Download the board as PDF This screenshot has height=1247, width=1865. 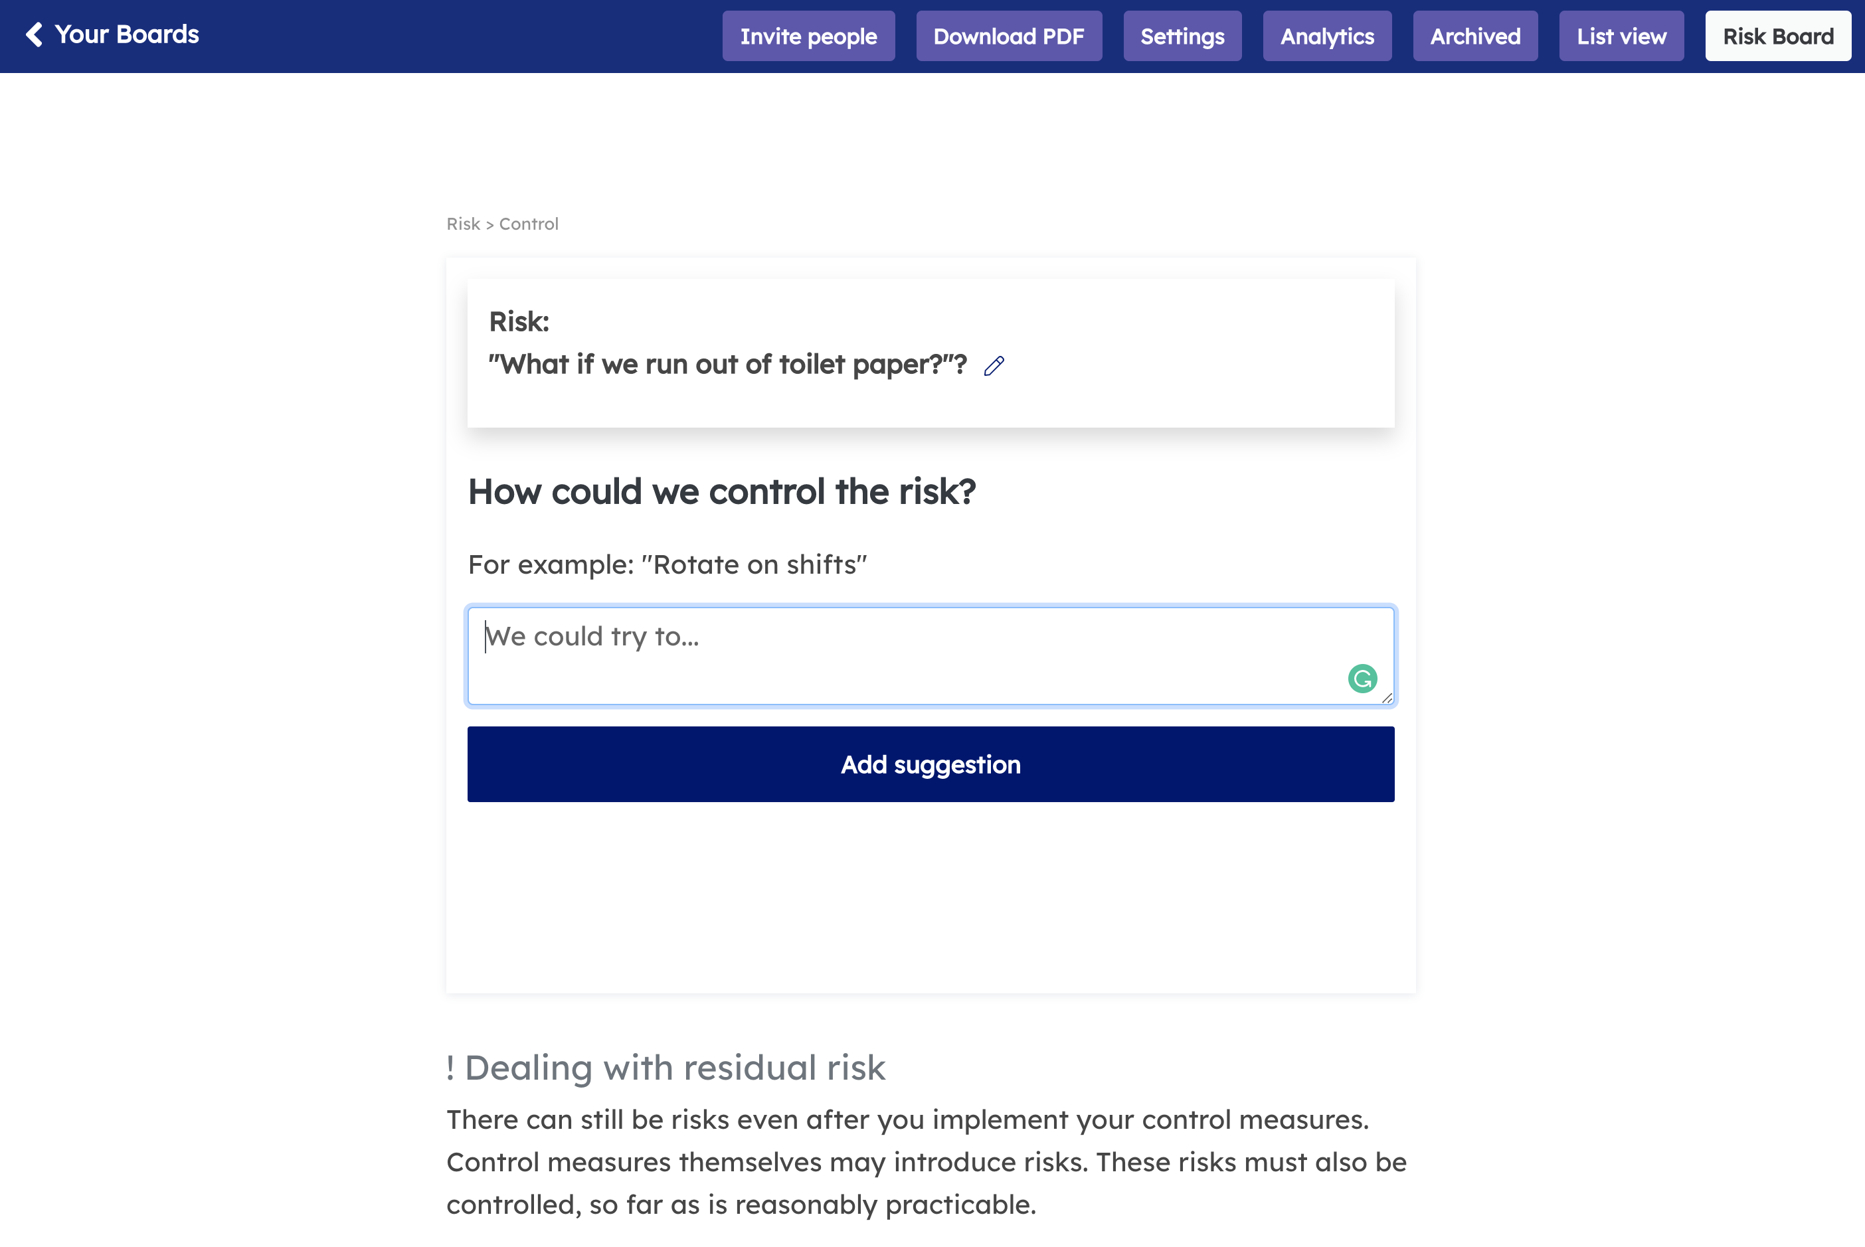(x=1008, y=36)
